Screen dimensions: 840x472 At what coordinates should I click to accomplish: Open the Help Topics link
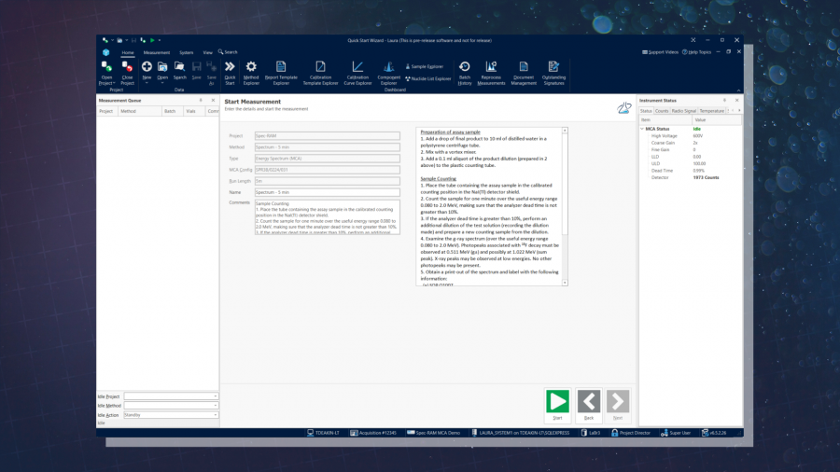700,52
